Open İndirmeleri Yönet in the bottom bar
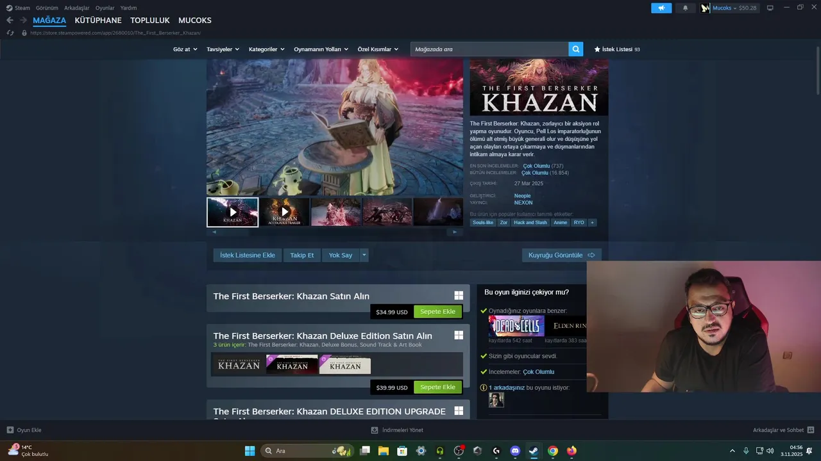Screen dimensions: 821x461 click(398, 430)
